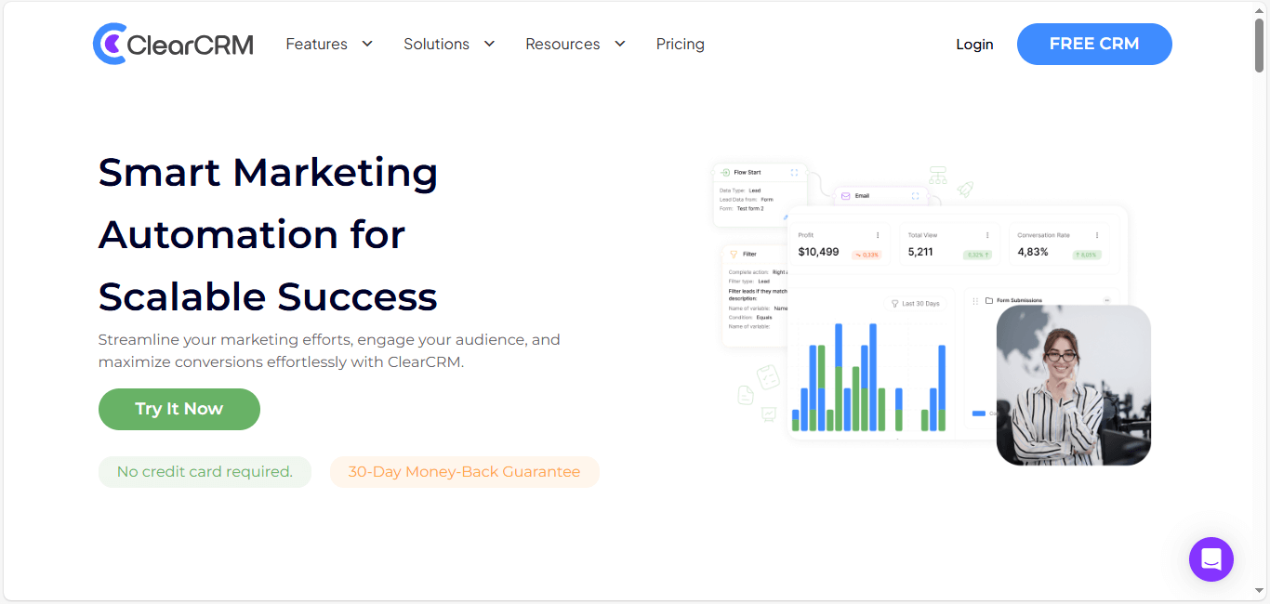Click the dashboard preview image

click(x=932, y=311)
